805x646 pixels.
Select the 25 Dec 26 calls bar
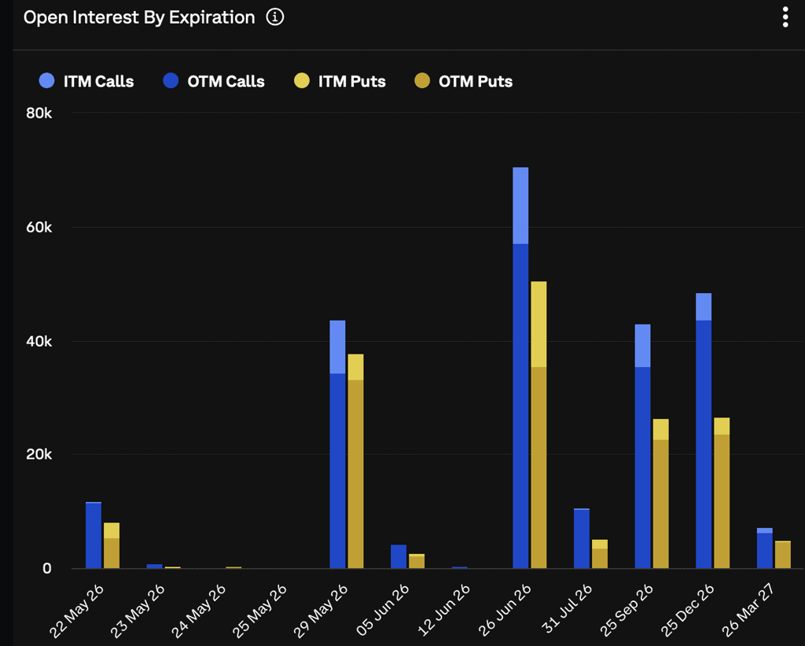pos(704,431)
